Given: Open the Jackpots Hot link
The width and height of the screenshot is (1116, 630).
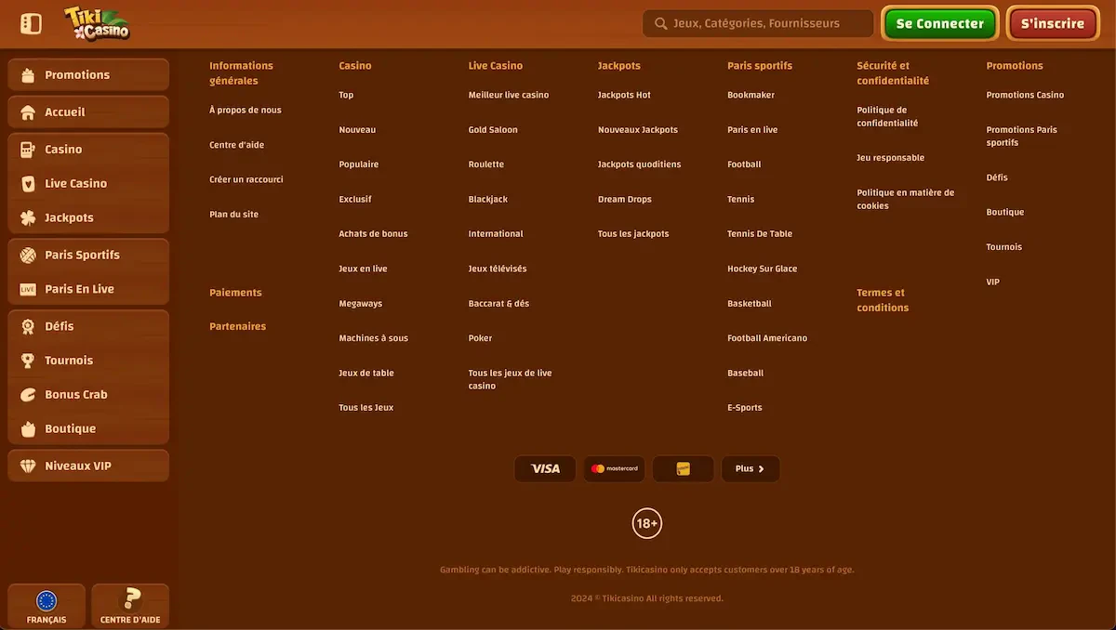Looking at the screenshot, I should click(x=624, y=95).
